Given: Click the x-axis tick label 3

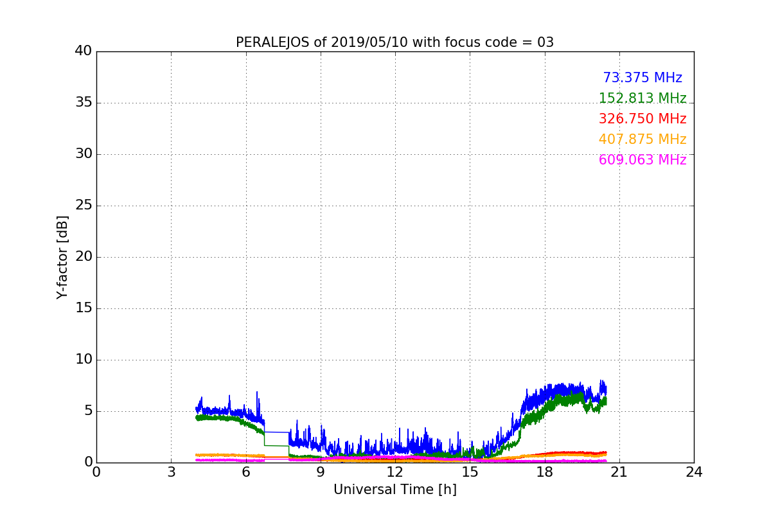Looking at the screenshot, I should 171,472.
